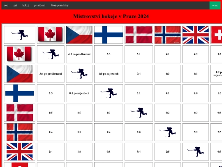Click the hockey player icon in top-left cell
222x167 pixels.
pyautogui.click(x=19, y=35)
